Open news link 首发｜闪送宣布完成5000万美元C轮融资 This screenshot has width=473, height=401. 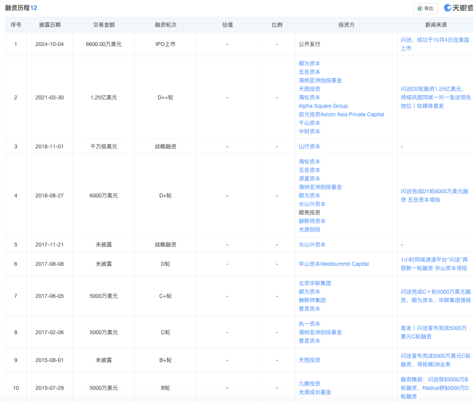tap(434, 332)
